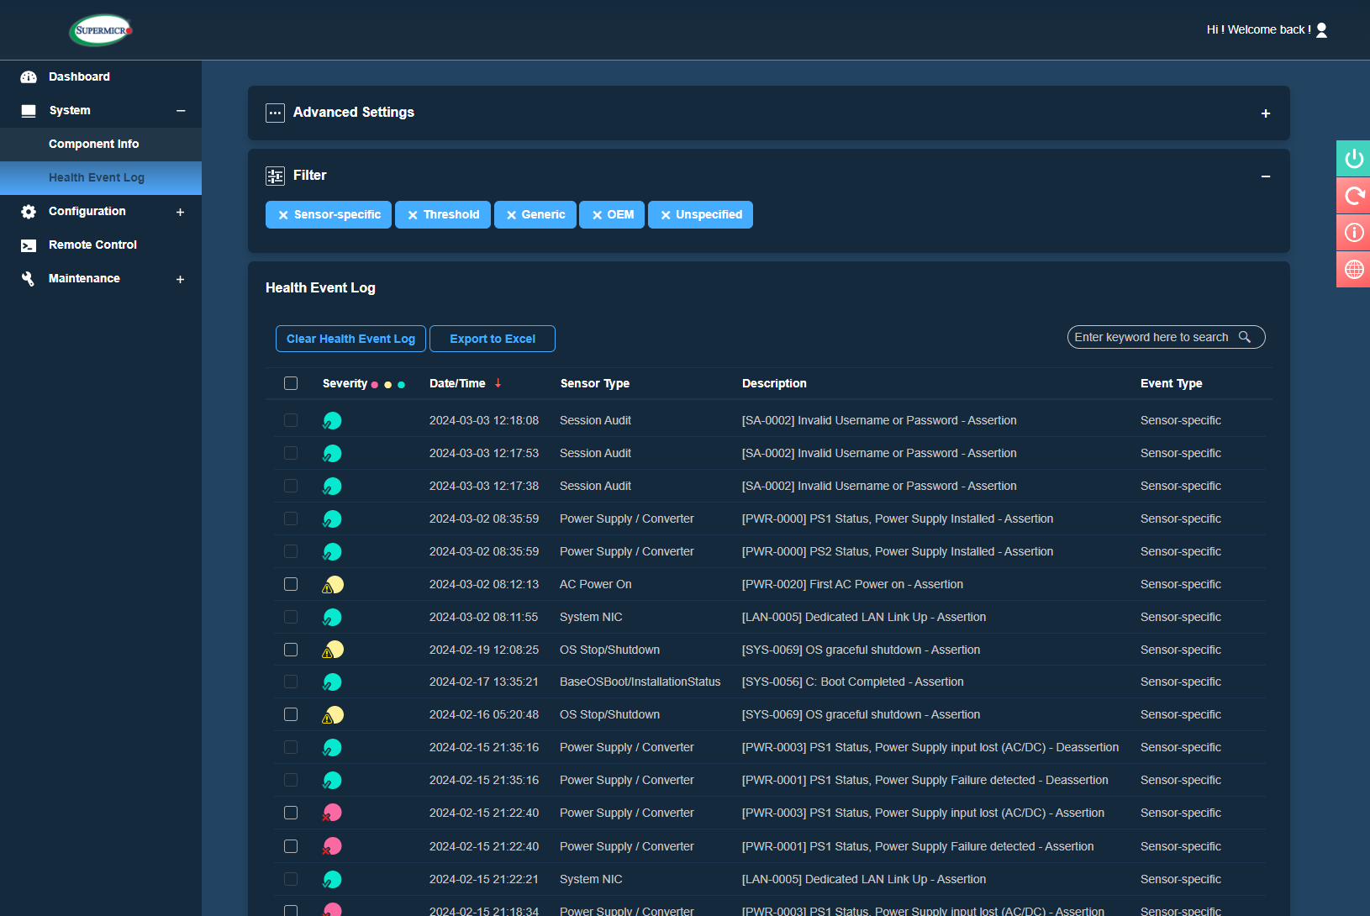Expand the Configuration menu
This screenshot has height=916, width=1370.
180,212
